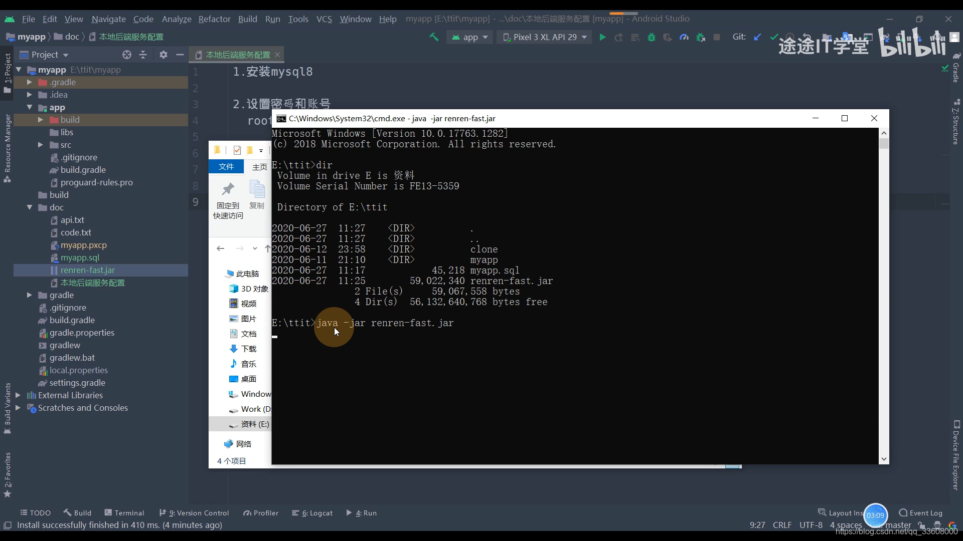The width and height of the screenshot is (963, 541).
Task: Expand the .gradle folder
Action: click(x=29, y=82)
